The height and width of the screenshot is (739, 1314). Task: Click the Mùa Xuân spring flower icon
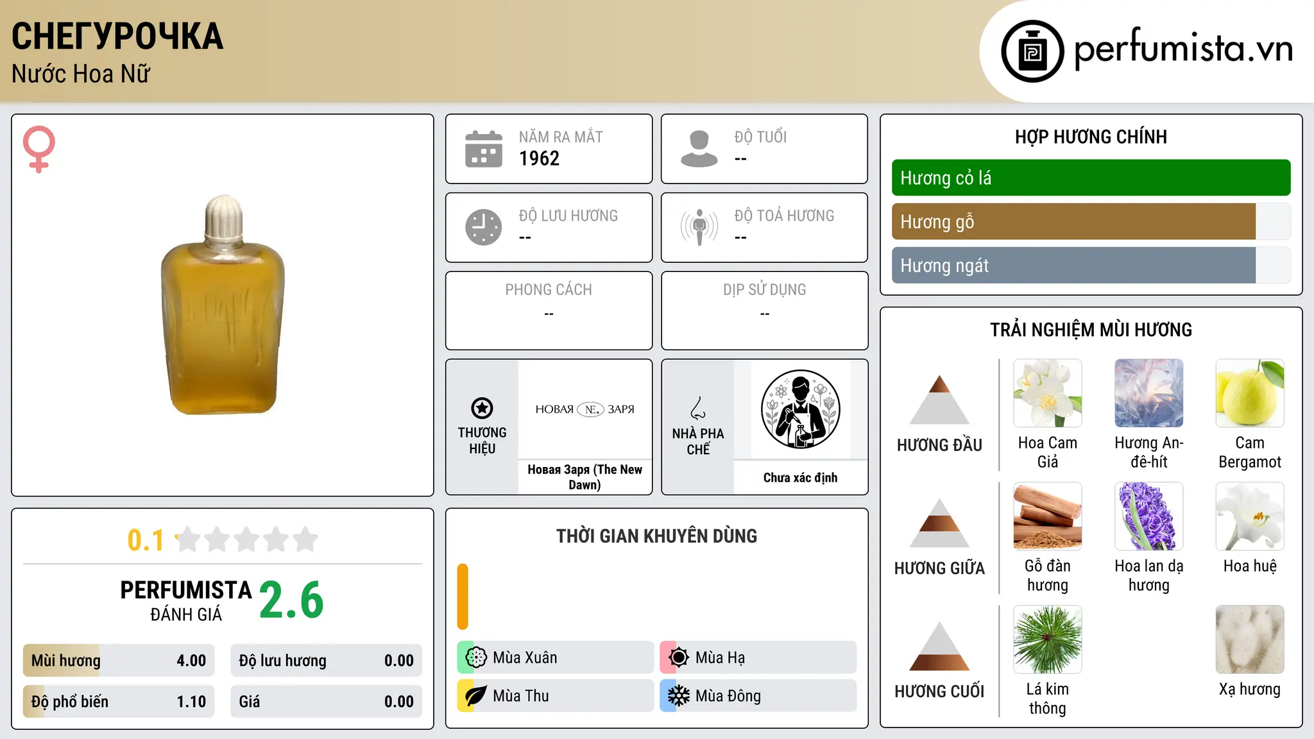point(476,658)
